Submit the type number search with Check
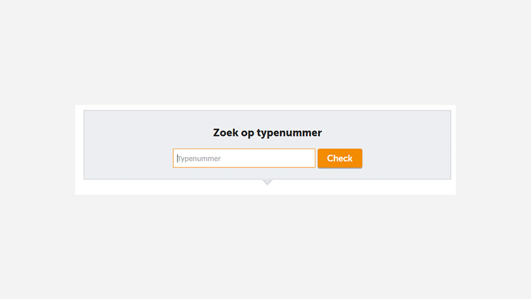The height and width of the screenshot is (299, 531). (x=339, y=158)
